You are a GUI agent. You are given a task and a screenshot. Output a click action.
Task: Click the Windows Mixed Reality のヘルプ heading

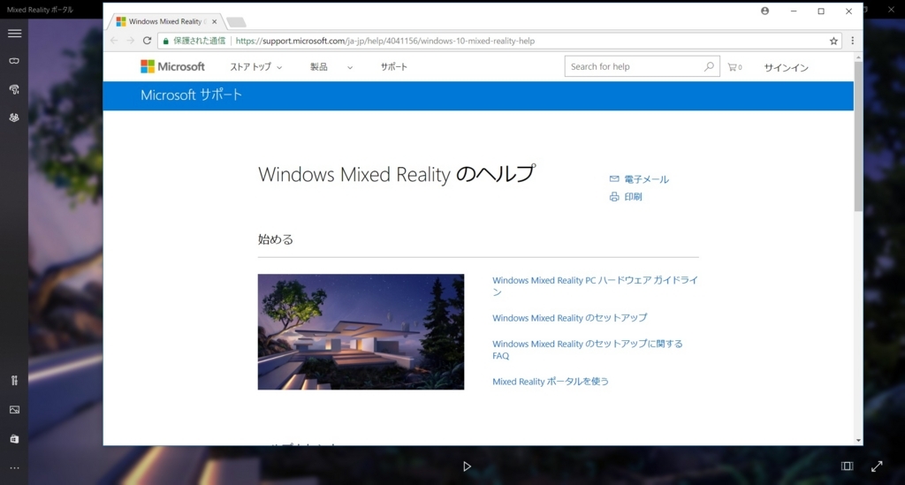coord(397,173)
